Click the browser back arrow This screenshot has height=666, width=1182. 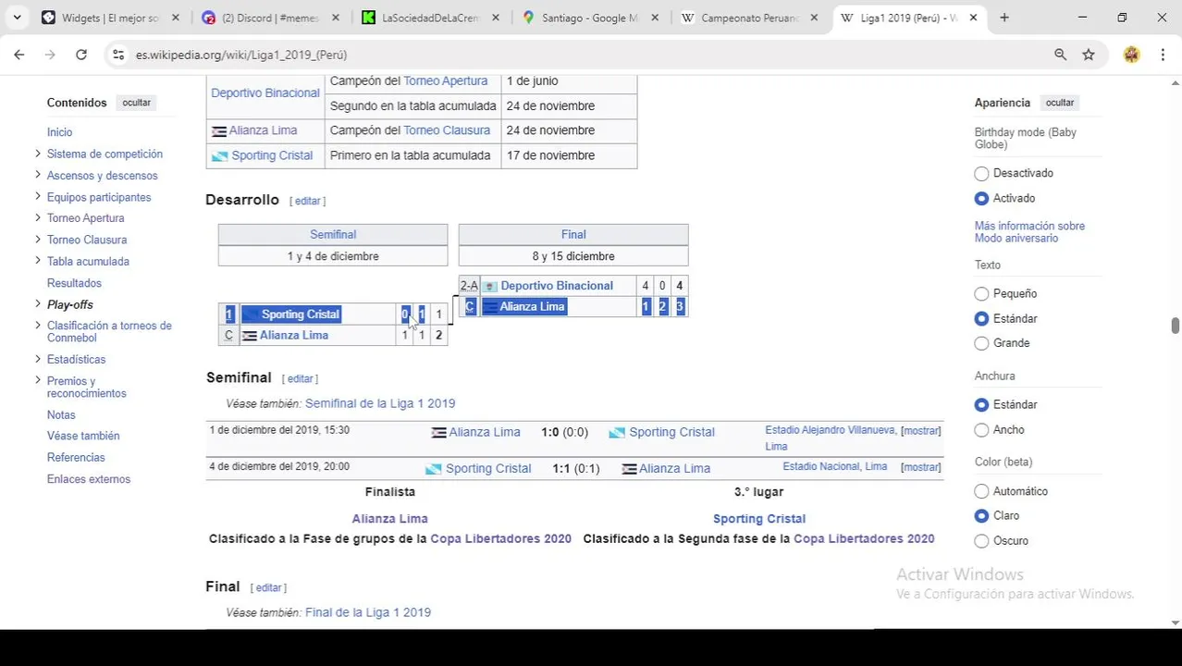[x=19, y=55]
